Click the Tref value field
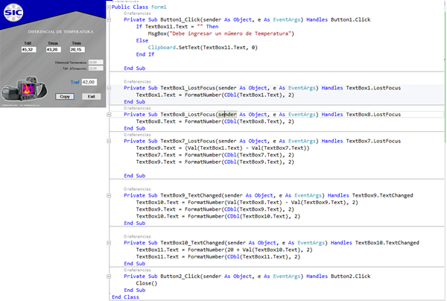The image size is (447, 301). click(89, 81)
